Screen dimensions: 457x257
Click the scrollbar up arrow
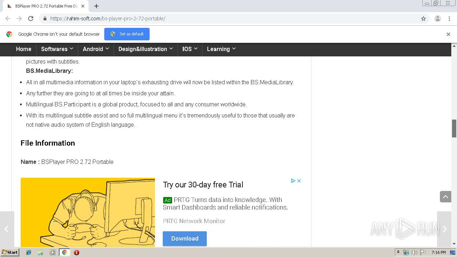pyautogui.click(x=454, y=46)
